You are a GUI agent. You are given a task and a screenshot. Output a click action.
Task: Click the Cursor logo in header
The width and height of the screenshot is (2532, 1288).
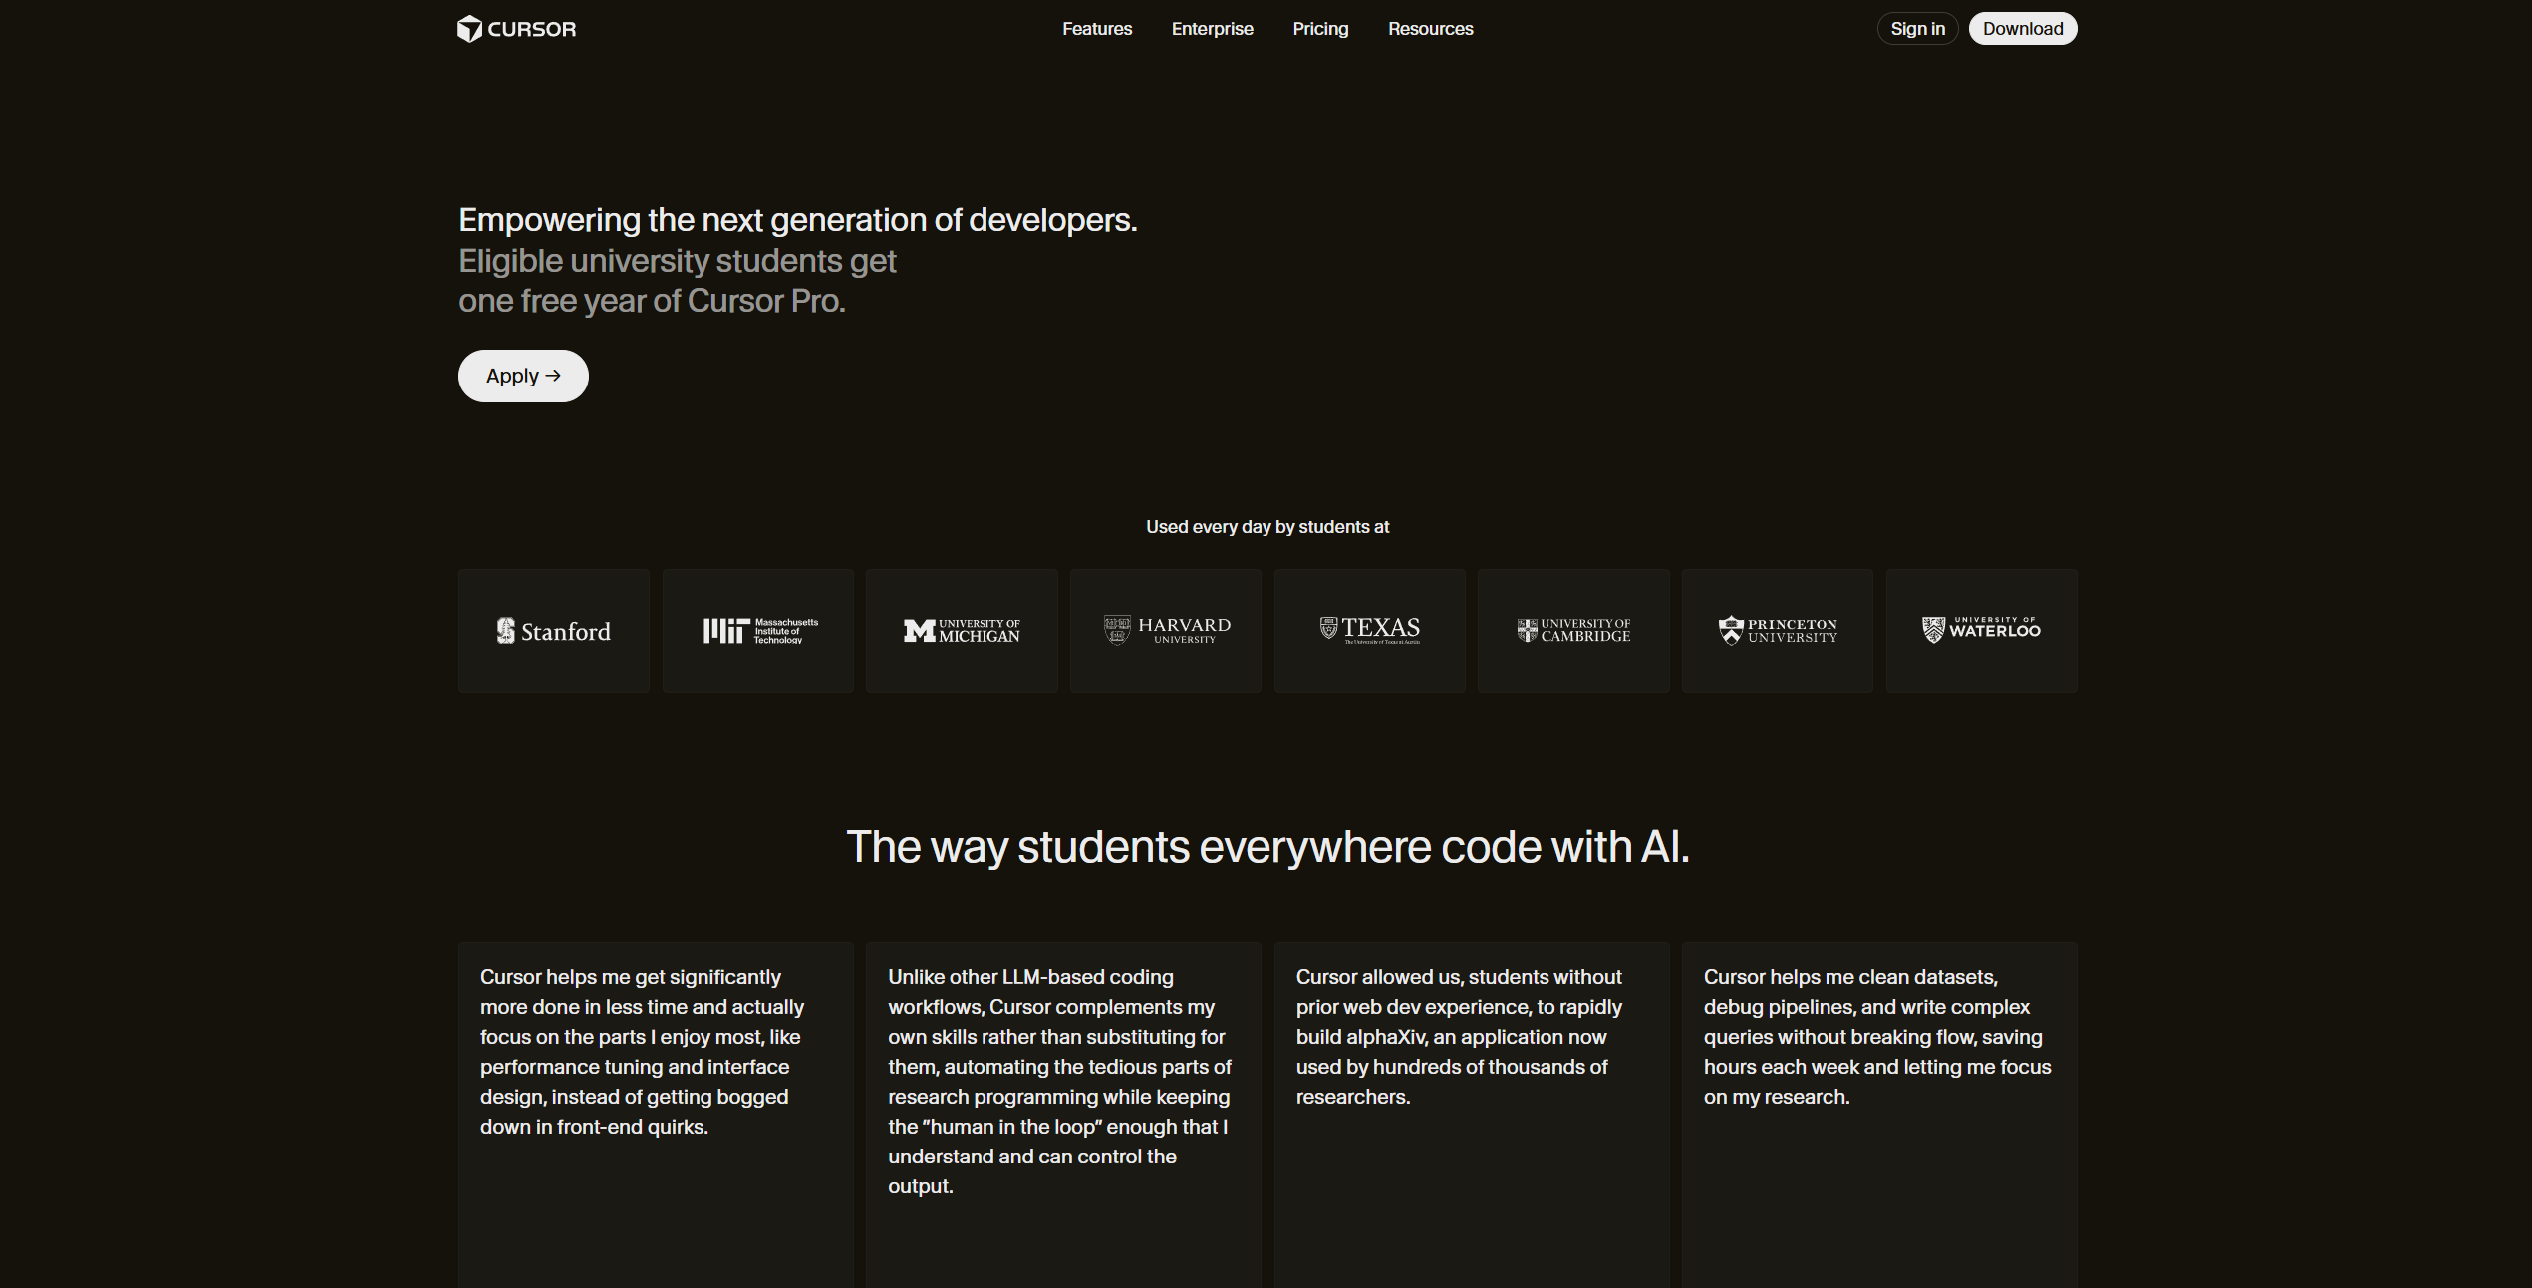pyautogui.click(x=516, y=29)
